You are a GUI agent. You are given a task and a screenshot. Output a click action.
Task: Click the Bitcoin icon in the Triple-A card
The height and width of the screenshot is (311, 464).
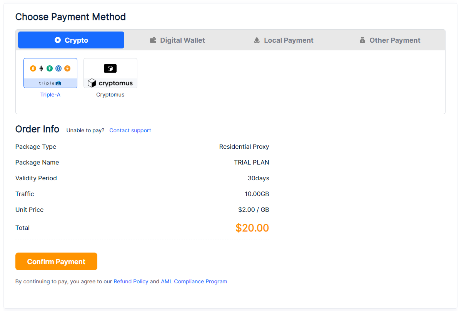tap(33, 68)
